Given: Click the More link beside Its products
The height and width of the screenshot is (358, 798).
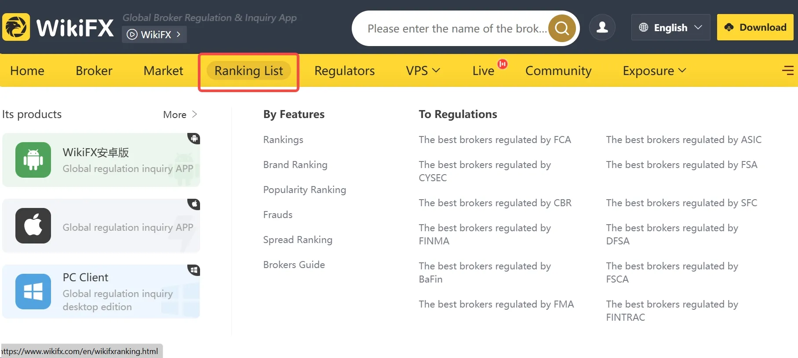Looking at the screenshot, I should 180,115.
